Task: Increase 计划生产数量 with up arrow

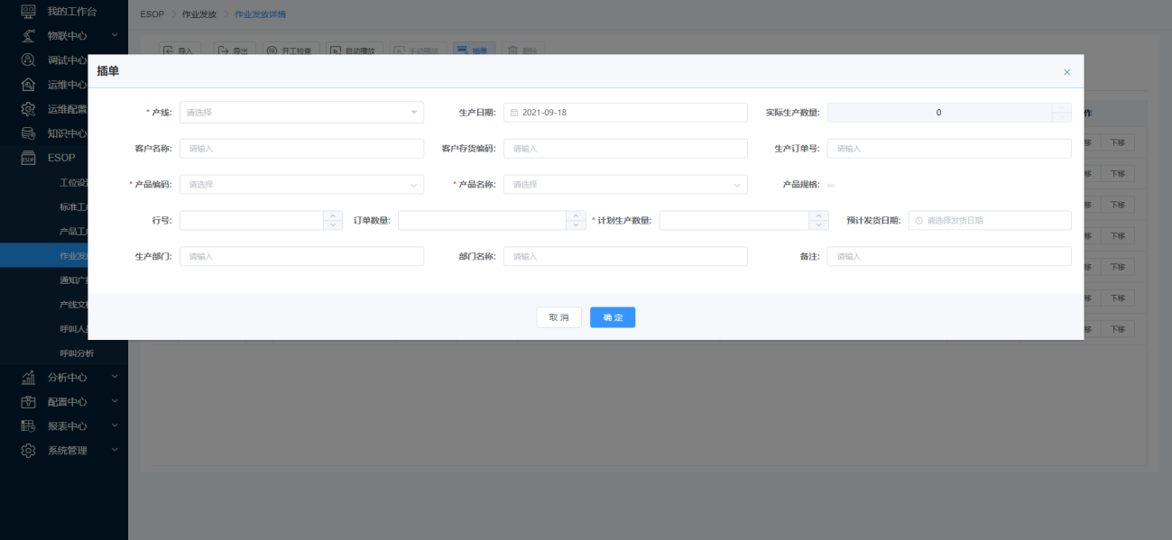Action: tap(818, 215)
